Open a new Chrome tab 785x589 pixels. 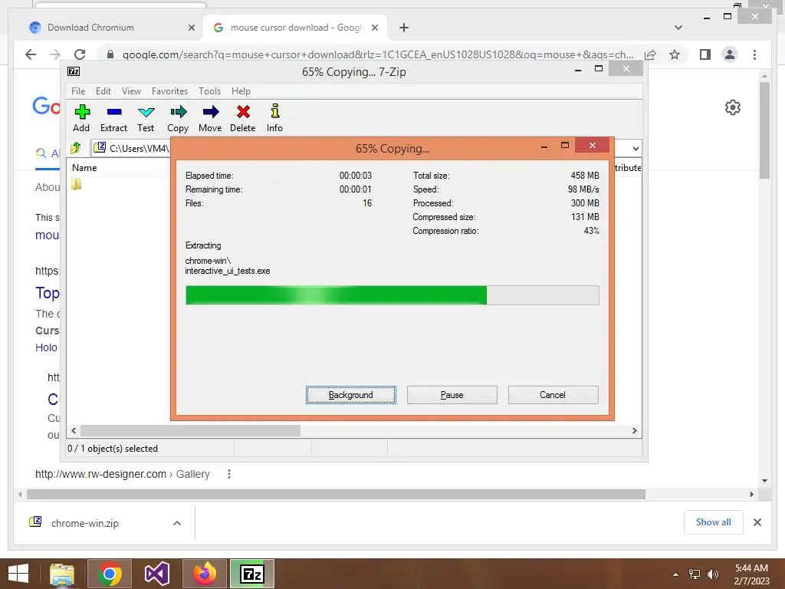pyautogui.click(x=404, y=28)
